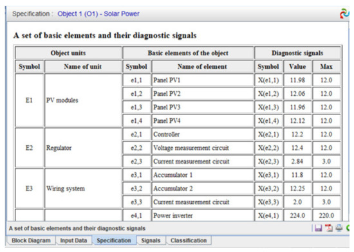
Task: Select the Panel PV1 element cell
Action: click(203, 80)
